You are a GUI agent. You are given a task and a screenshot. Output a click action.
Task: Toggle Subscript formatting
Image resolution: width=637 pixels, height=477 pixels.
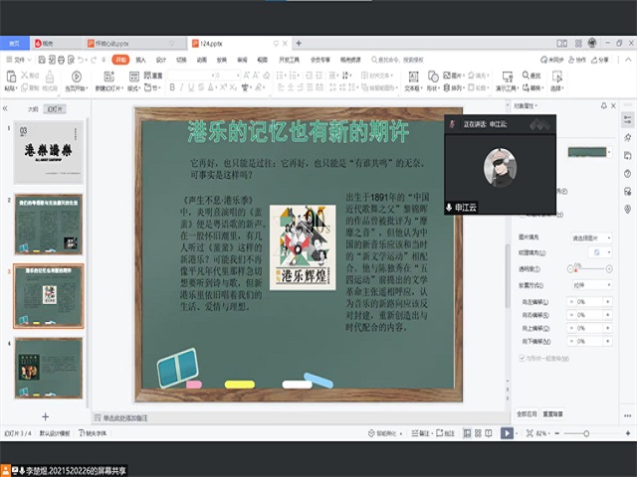233,87
